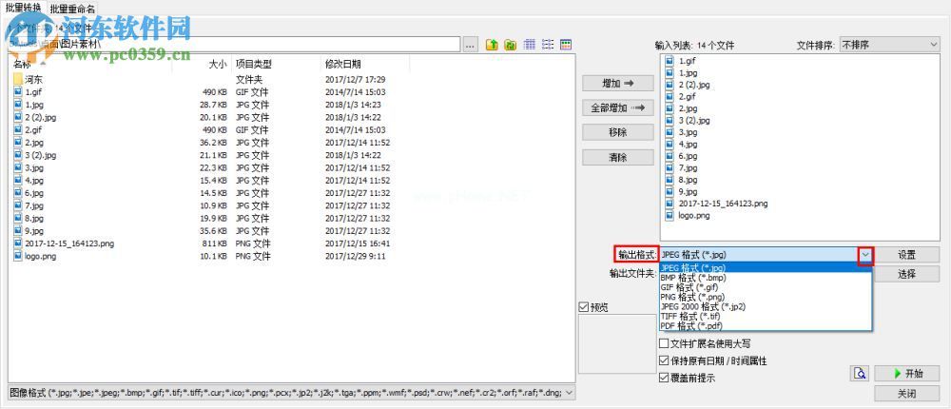Image resolution: width=951 pixels, height=409 pixels.
Task: Select 2.jpg file name in file browser
Action: [x=34, y=143]
